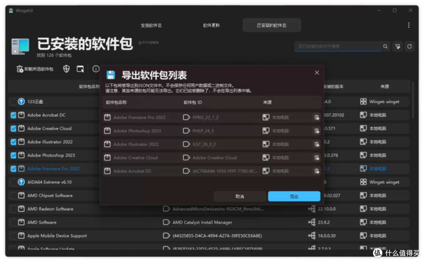This screenshot has width=424, height=262.
Task: Select the 已安装的软件包 tab
Action: tap(272, 25)
